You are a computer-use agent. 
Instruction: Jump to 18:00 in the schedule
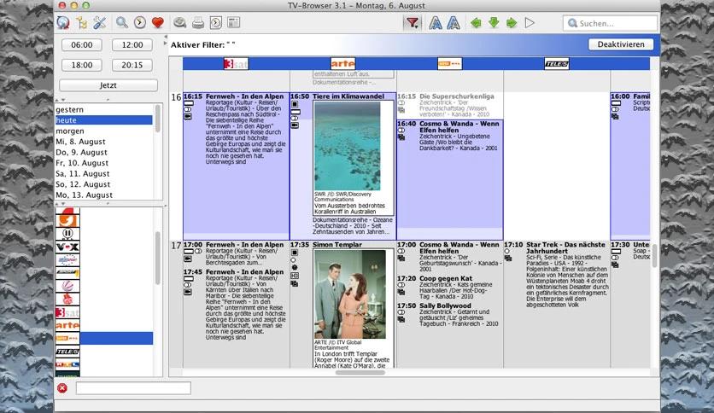pos(82,65)
